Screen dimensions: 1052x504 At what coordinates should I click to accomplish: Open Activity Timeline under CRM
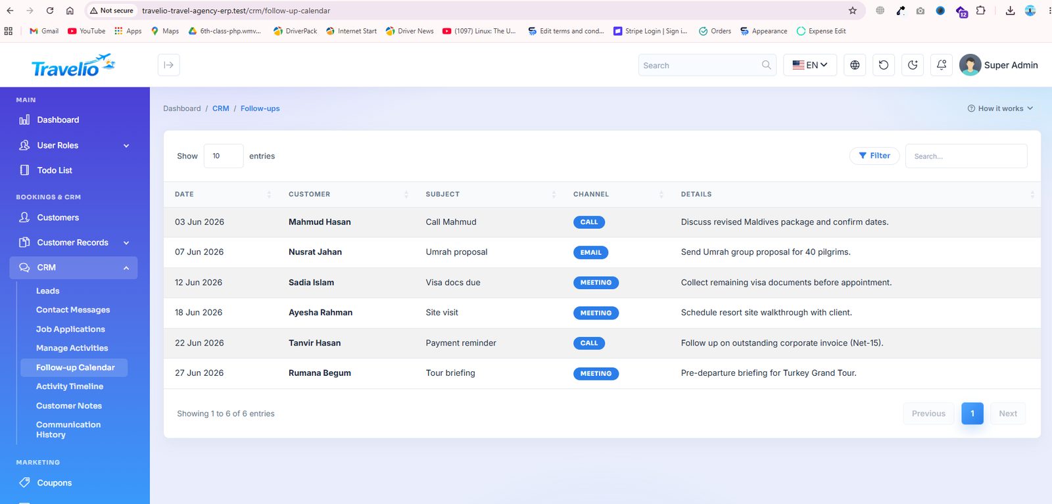pyautogui.click(x=70, y=386)
